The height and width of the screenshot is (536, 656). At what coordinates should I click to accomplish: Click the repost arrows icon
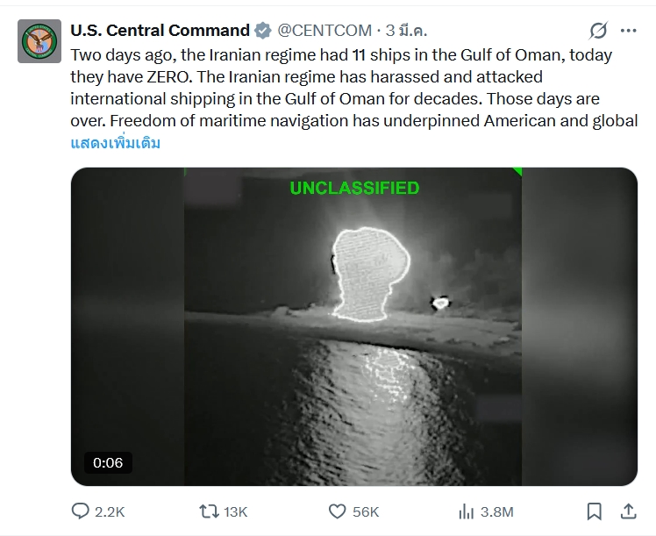coord(209,511)
